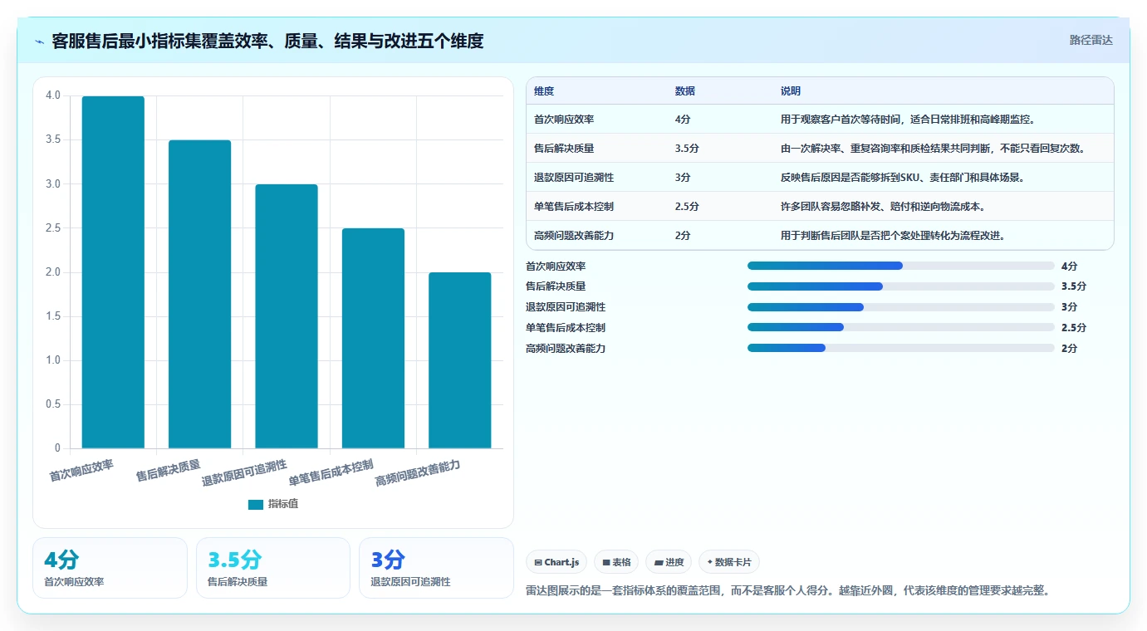Click the 数据卡片 tag chip
This screenshot has width=1147, height=631.
pyautogui.click(x=729, y=562)
